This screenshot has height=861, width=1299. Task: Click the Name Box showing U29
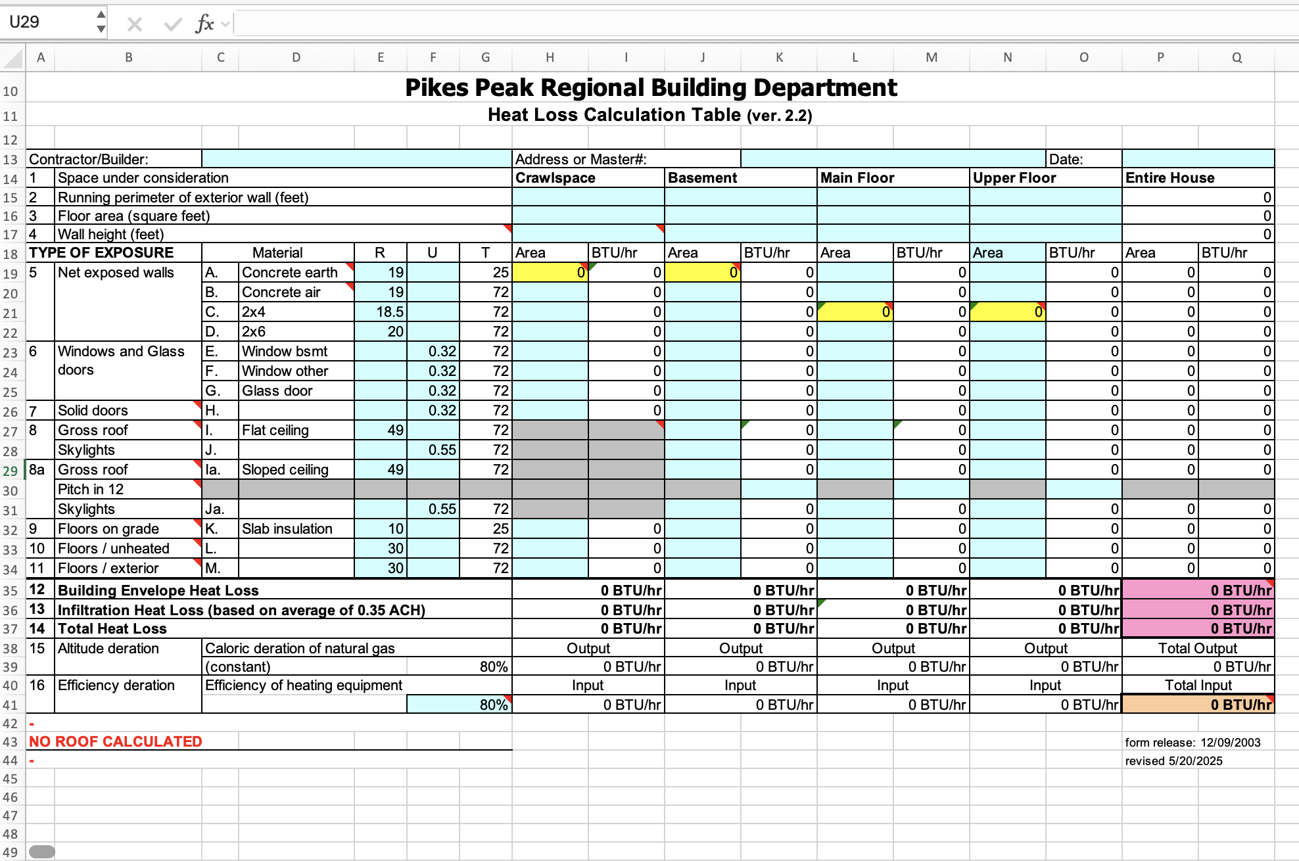pyautogui.click(x=46, y=22)
